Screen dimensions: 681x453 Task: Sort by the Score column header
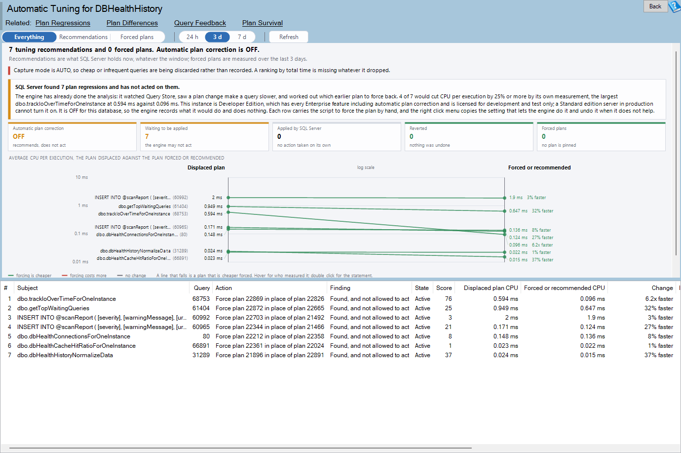coord(444,288)
